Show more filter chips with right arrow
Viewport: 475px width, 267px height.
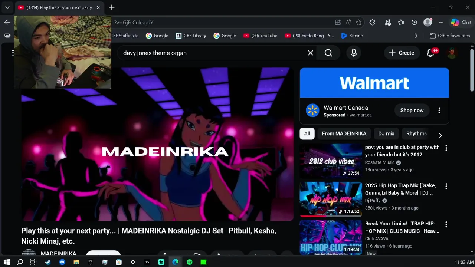[x=440, y=135]
